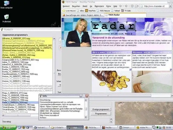This screenshot has height=130, width=173.
Task: Switch to TROS Radar Firefox taskbar button
Action: 92,128
